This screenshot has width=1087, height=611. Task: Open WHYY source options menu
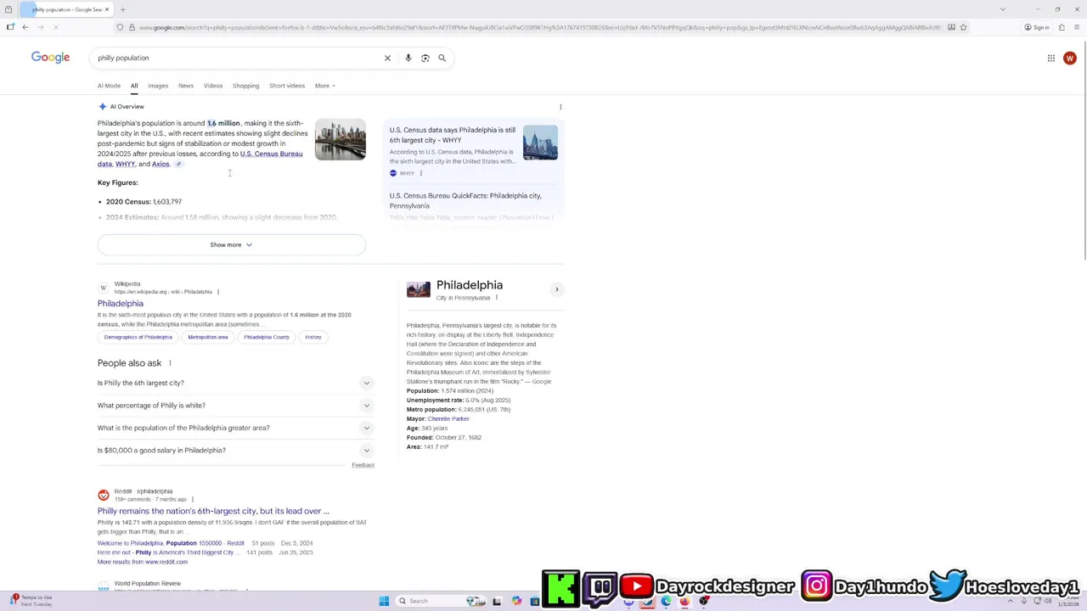pyautogui.click(x=420, y=173)
